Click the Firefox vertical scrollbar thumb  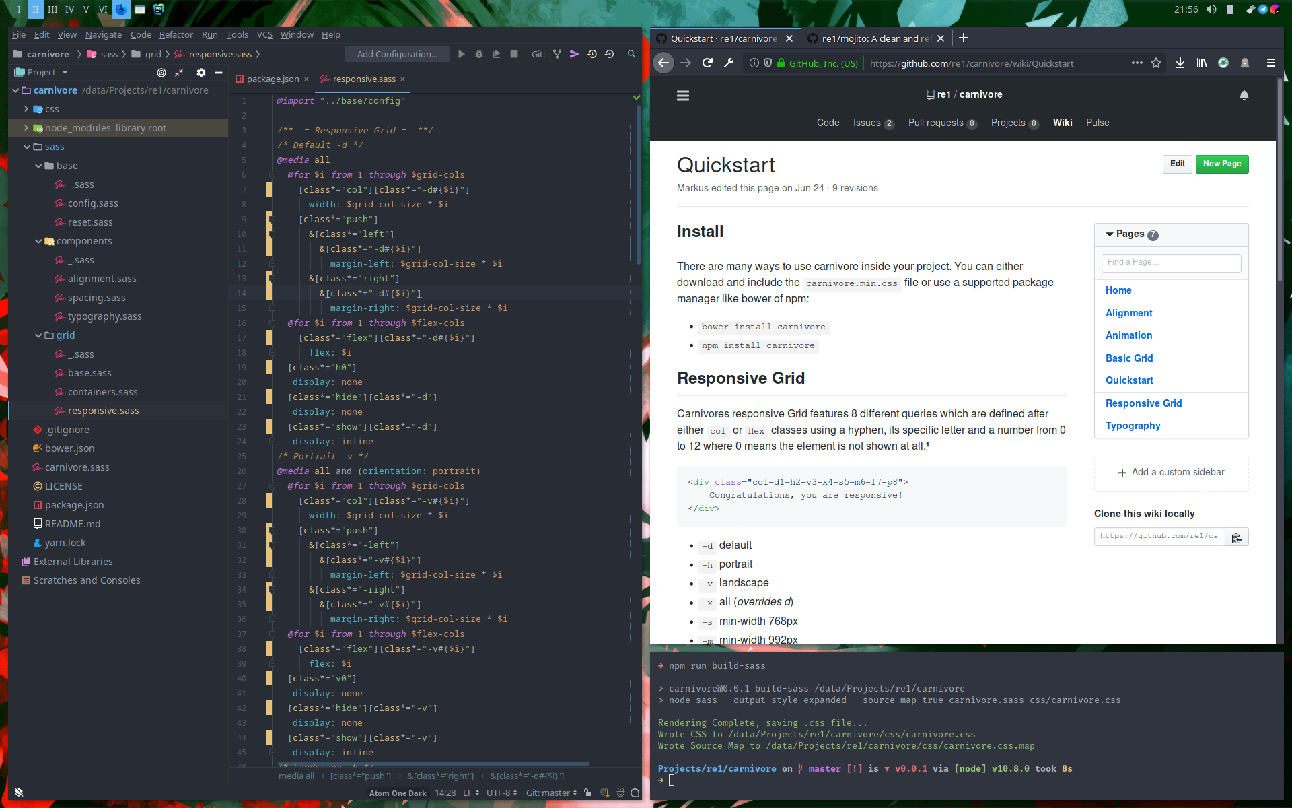click(1280, 180)
